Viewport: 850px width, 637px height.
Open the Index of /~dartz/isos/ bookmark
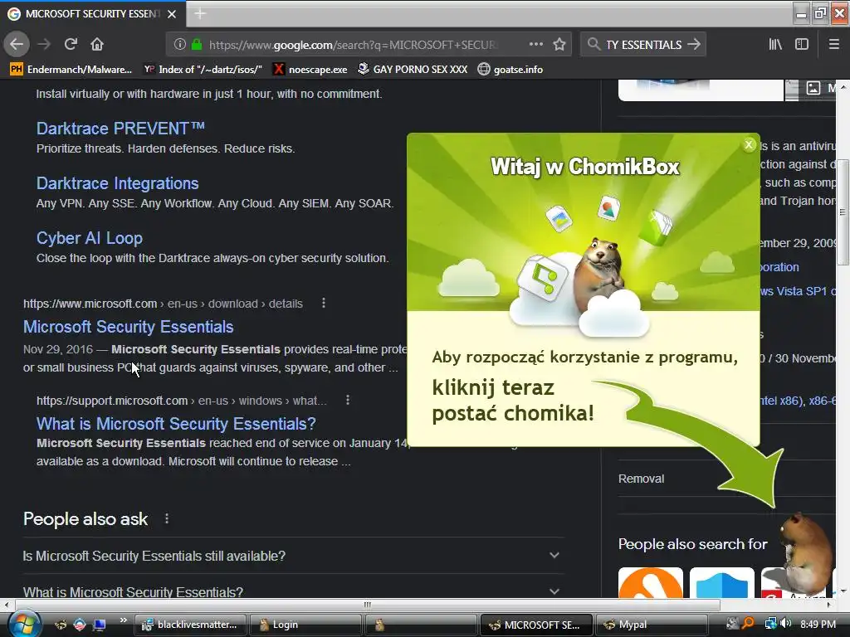tap(203, 70)
